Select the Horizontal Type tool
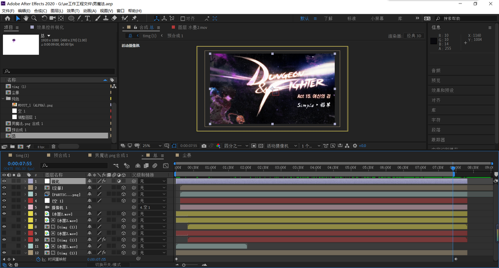The height and width of the screenshot is (268, 499). point(87,18)
